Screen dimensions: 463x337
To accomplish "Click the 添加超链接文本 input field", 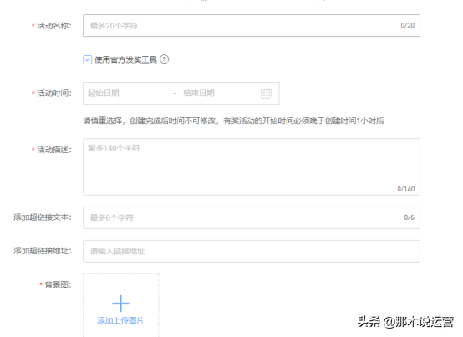I will pyautogui.click(x=252, y=217).
